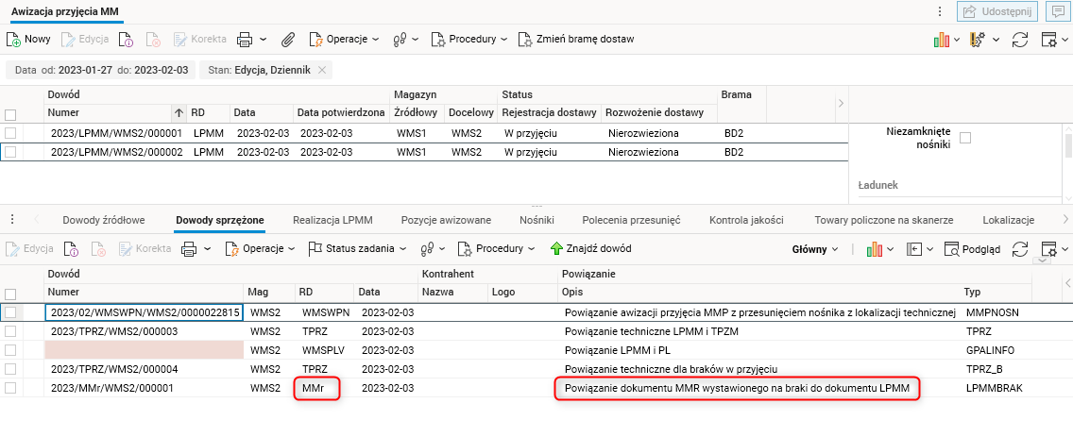
Task: Check row 2023/LPMM/WMS2/000002 checkbox
Action: click(10, 152)
